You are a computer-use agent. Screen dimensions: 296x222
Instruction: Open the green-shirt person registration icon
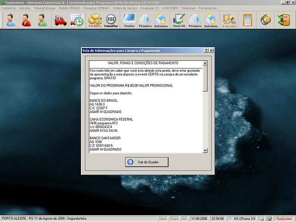(43, 20)
